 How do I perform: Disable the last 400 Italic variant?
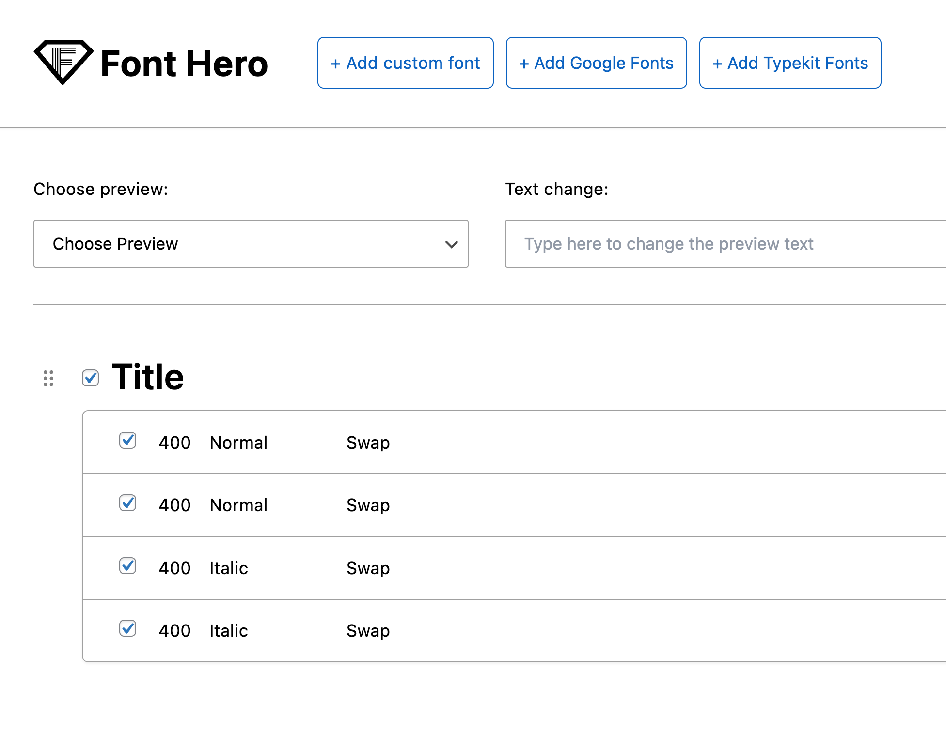pyautogui.click(x=127, y=629)
